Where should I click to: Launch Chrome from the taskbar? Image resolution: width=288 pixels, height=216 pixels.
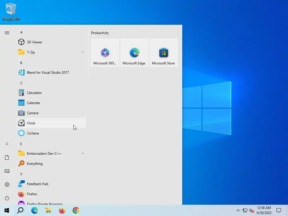tap(76, 210)
